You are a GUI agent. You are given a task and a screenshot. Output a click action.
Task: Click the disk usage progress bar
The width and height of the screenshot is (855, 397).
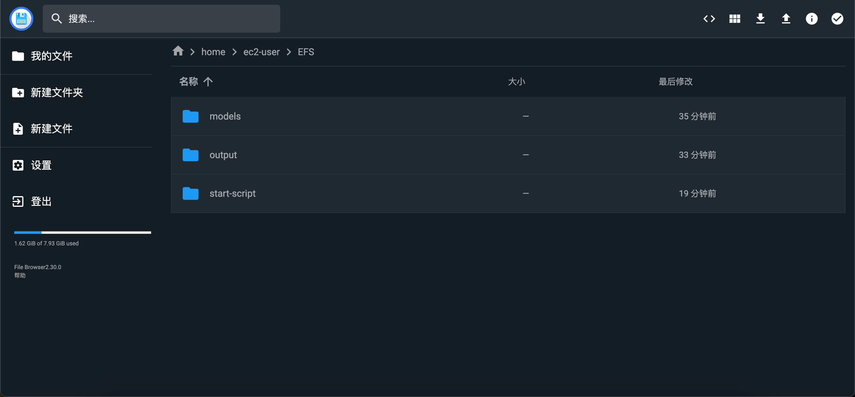click(x=82, y=233)
